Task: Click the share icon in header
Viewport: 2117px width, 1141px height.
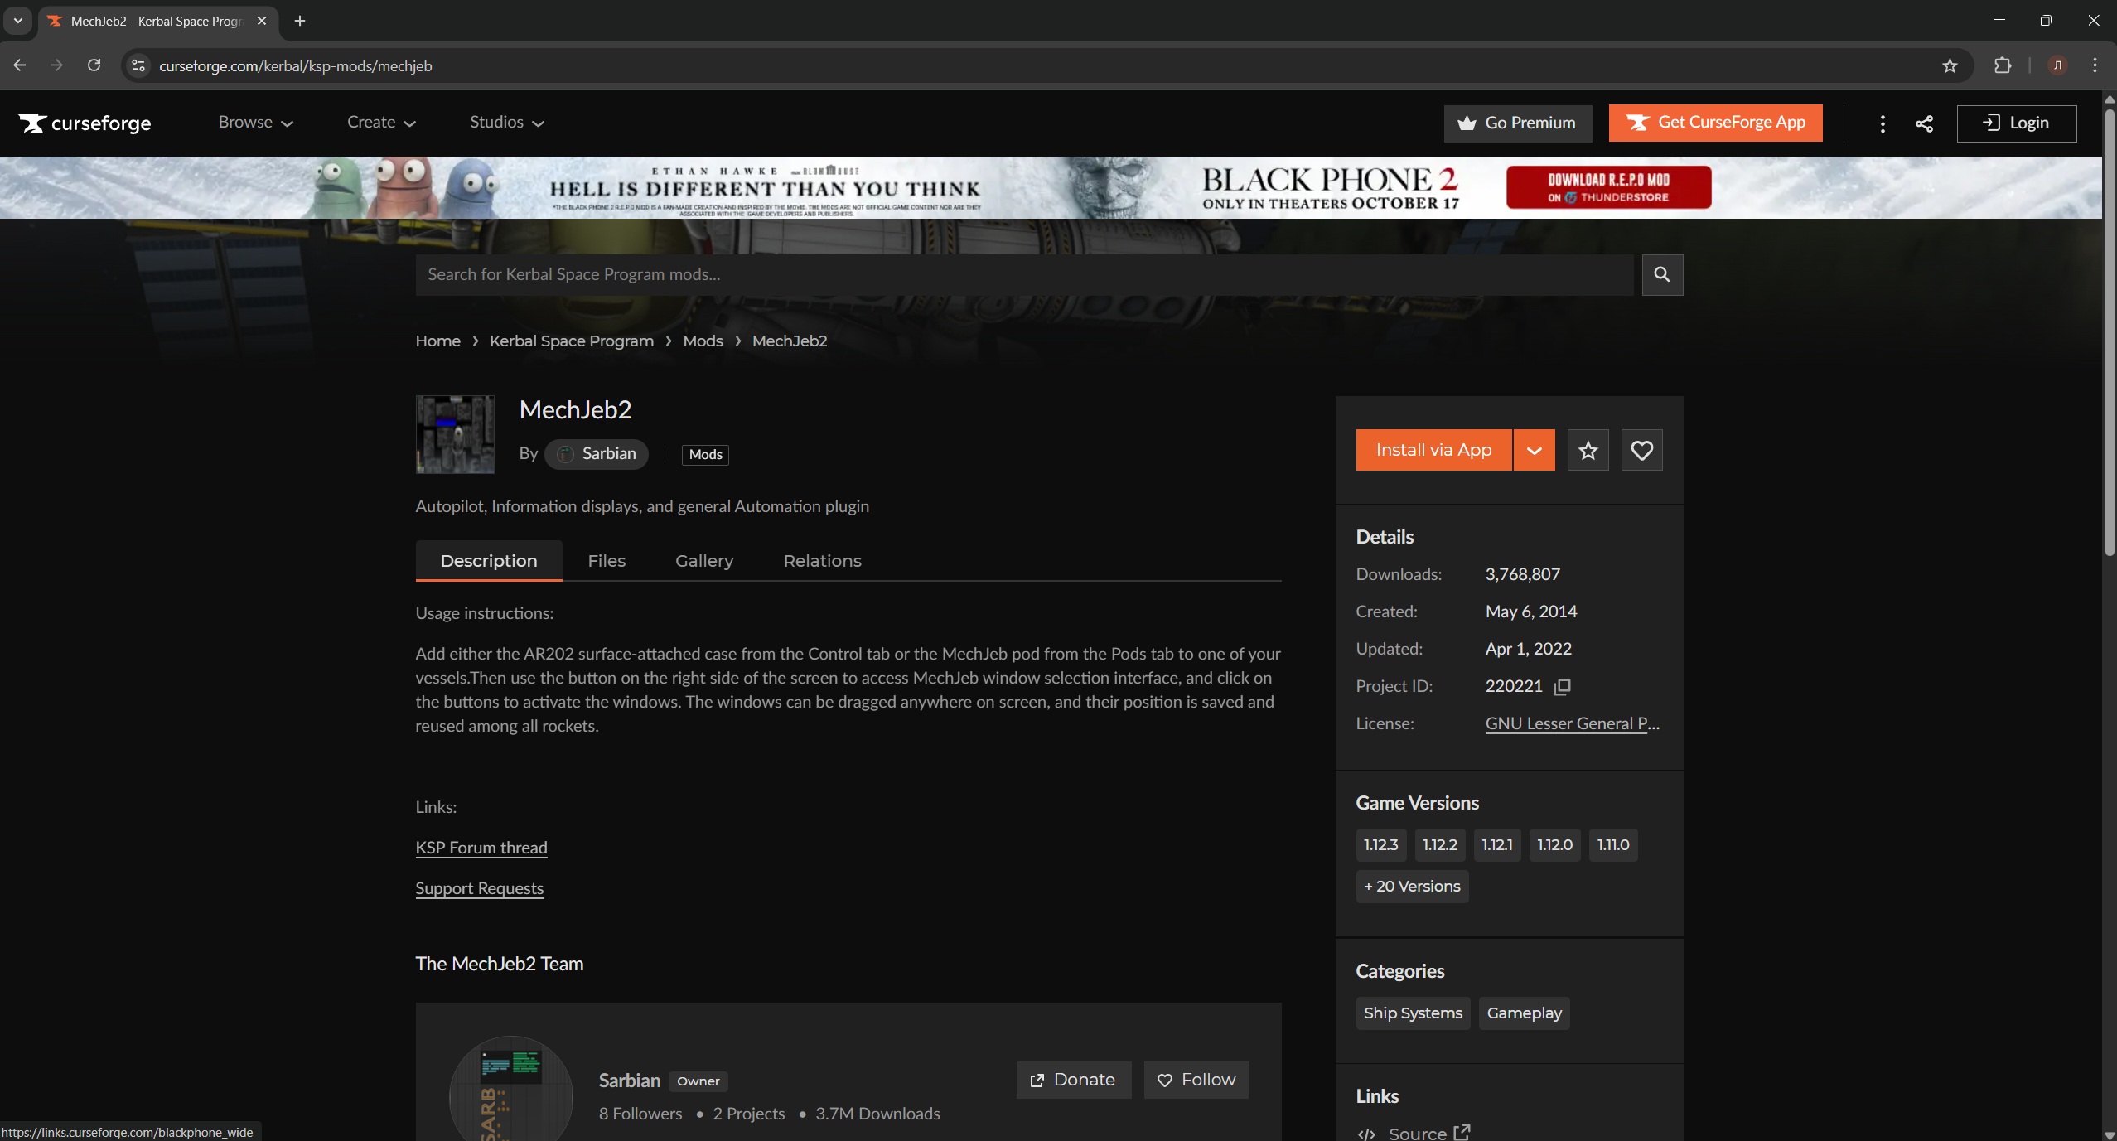Action: click(x=1924, y=123)
